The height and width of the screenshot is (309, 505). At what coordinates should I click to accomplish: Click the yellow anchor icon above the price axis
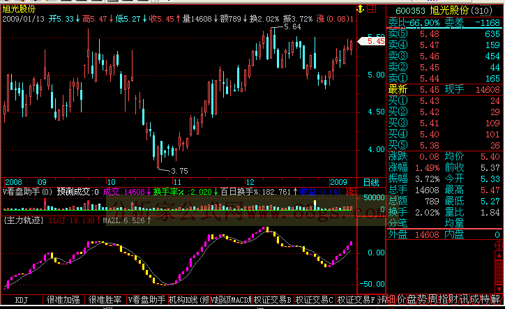tap(361, 9)
